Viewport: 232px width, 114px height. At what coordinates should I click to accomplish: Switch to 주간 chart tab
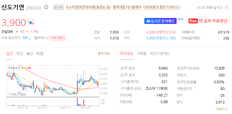(x=20, y=53)
